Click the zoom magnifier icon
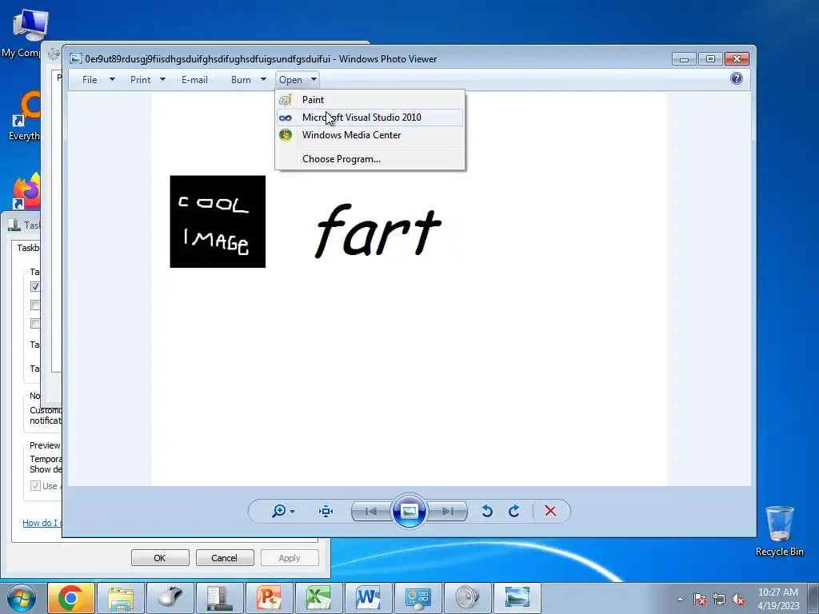This screenshot has height=614, width=819. [279, 511]
